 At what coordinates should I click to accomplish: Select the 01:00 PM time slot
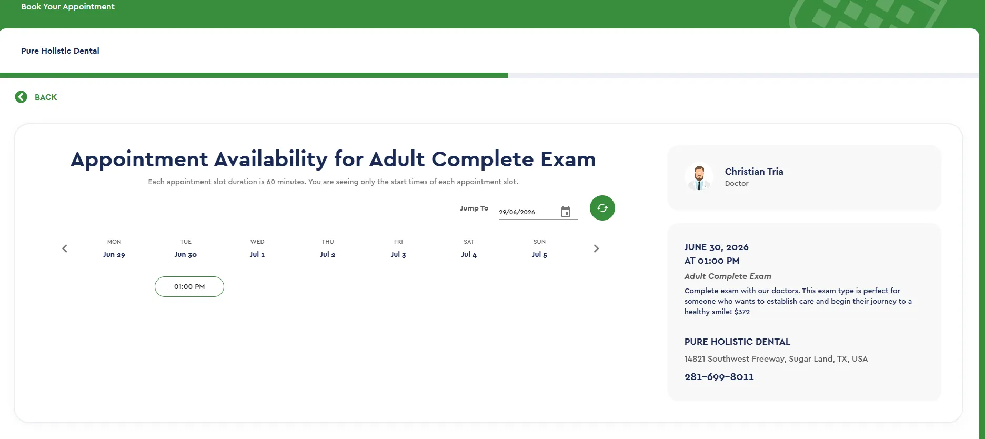pyautogui.click(x=189, y=286)
